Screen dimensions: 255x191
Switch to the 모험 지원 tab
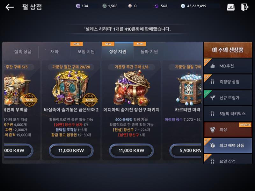tap(86, 52)
